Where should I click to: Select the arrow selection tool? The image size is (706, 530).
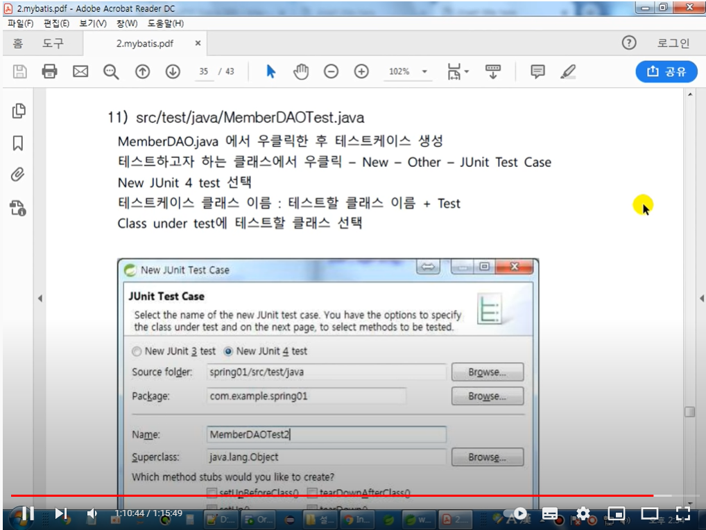point(270,71)
